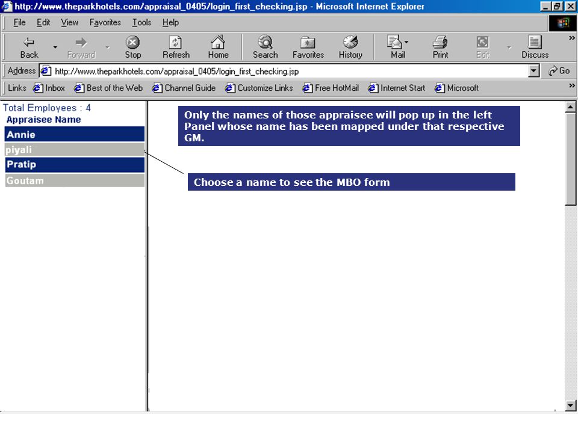
Task: Open the Edit toolbar dropdown arrow
Action: click(509, 47)
